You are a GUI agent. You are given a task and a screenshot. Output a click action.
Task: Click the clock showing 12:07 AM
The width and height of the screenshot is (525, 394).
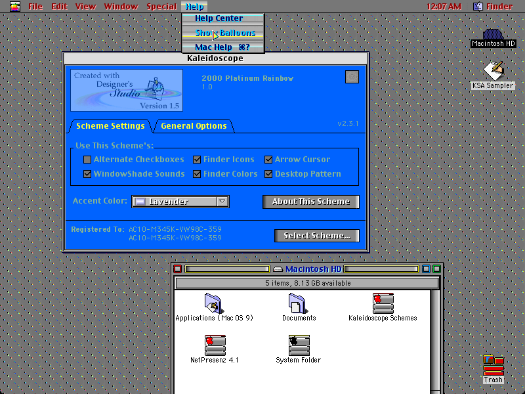(x=444, y=7)
